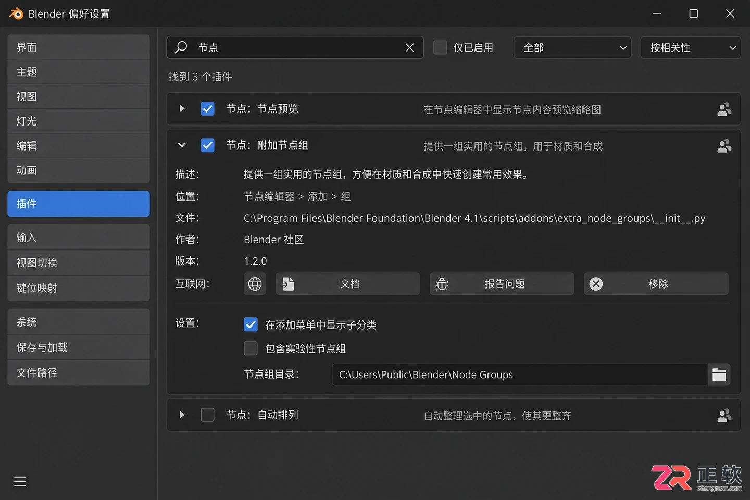This screenshot has width=750, height=500.
Task: Open the hamburger menu at bottom left
Action: (x=20, y=481)
